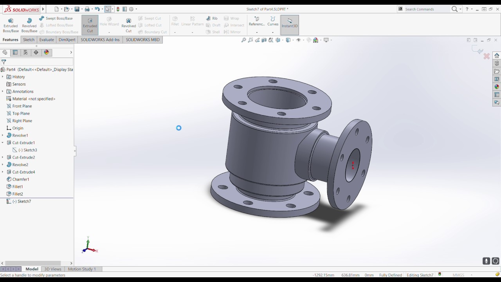501x282 pixels.
Task: Collapse the Cut-Extrude1 feature node
Action: [3, 143]
